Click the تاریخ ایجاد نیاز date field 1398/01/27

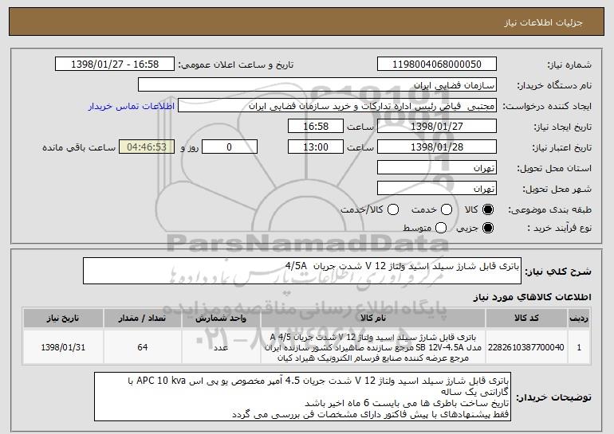(437, 127)
